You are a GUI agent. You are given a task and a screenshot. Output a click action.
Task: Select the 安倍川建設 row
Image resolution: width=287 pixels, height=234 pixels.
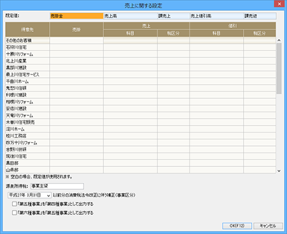[140, 108]
